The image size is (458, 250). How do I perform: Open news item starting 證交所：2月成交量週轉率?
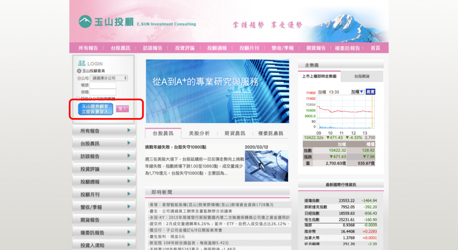(219, 224)
